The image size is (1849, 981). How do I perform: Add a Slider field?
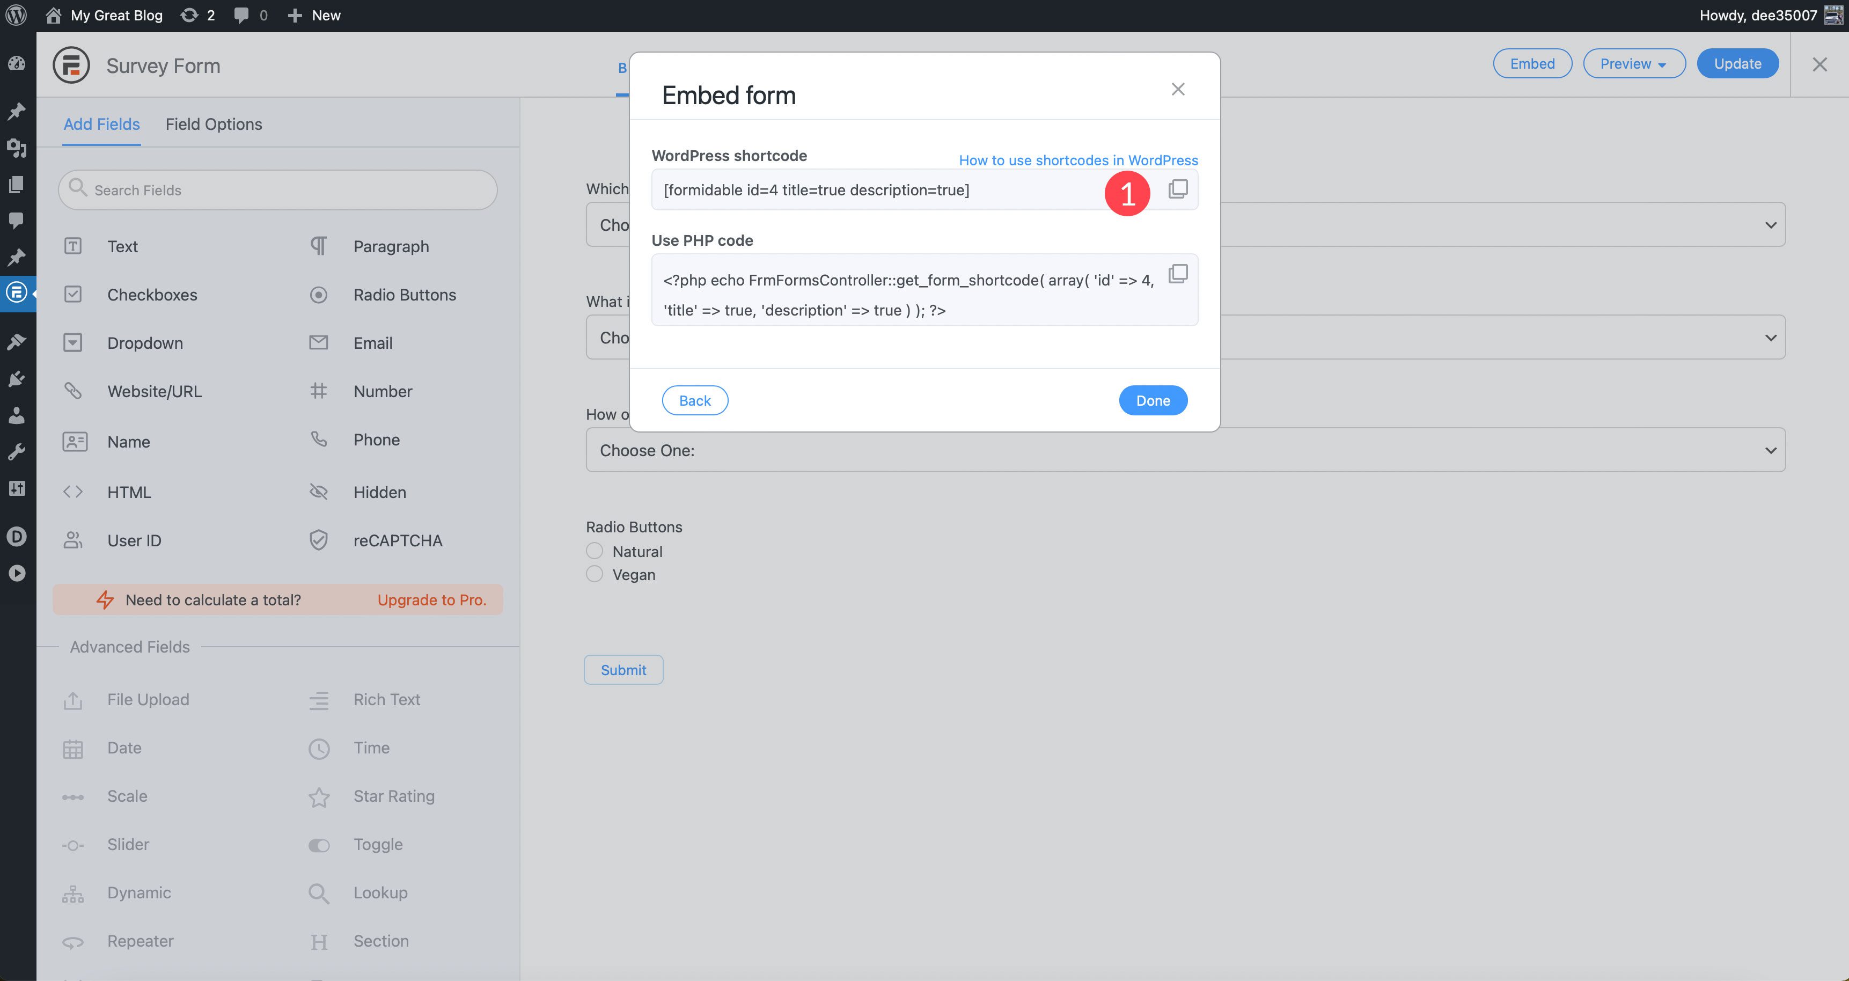(128, 845)
